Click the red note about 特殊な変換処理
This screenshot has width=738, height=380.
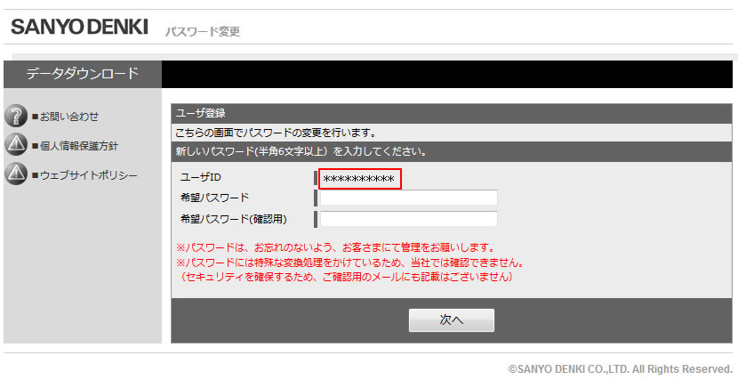tap(349, 263)
